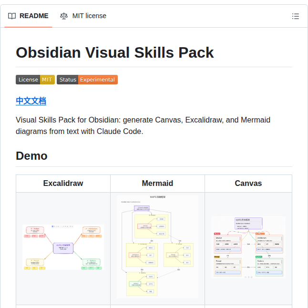Select the Mermaid column header
This screenshot has height=308, width=308.
click(157, 183)
